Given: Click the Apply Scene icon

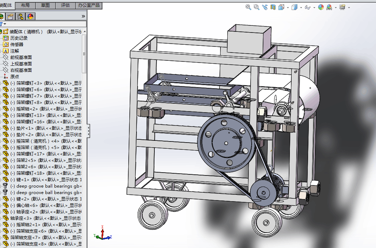Looking at the screenshot, I should coord(329,7).
